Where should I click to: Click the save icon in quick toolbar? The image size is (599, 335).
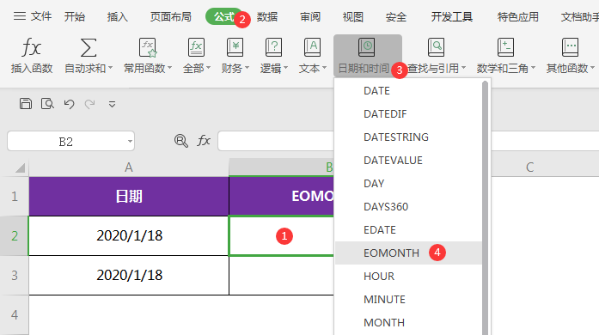26,104
